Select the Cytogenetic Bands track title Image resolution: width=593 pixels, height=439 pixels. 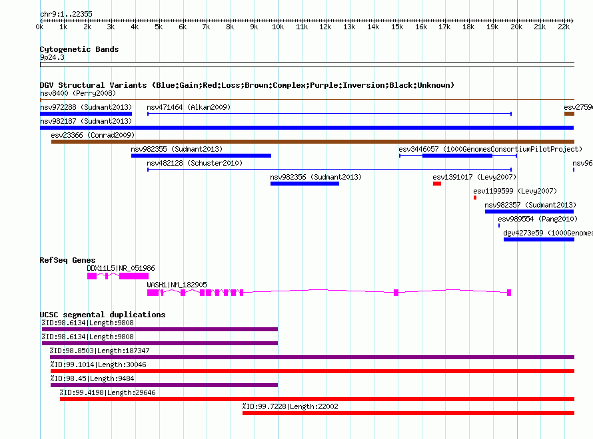pyautogui.click(x=79, y=49)
